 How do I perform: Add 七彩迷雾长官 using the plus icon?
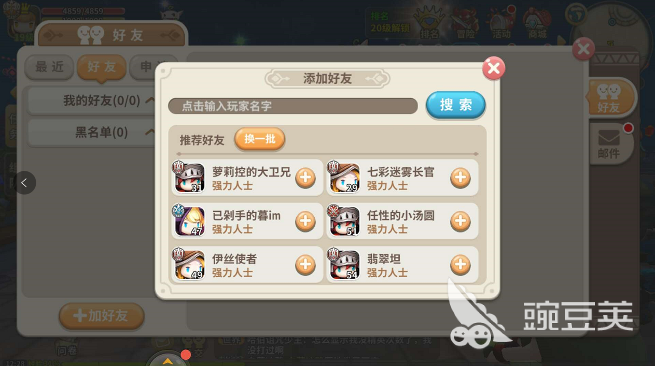point(460,178)
